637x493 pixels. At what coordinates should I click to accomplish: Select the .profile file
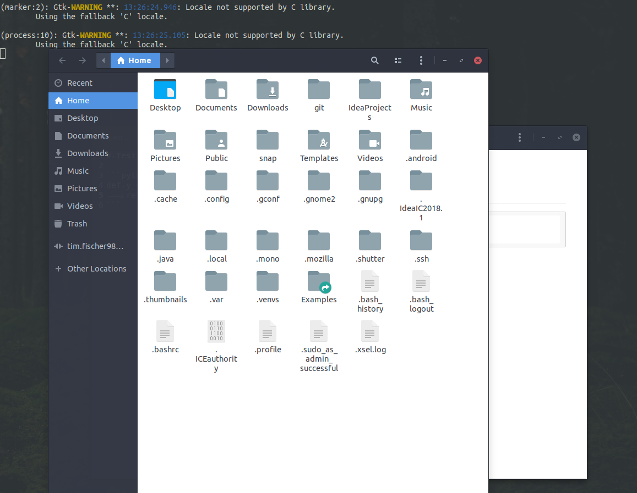[268, 331]
